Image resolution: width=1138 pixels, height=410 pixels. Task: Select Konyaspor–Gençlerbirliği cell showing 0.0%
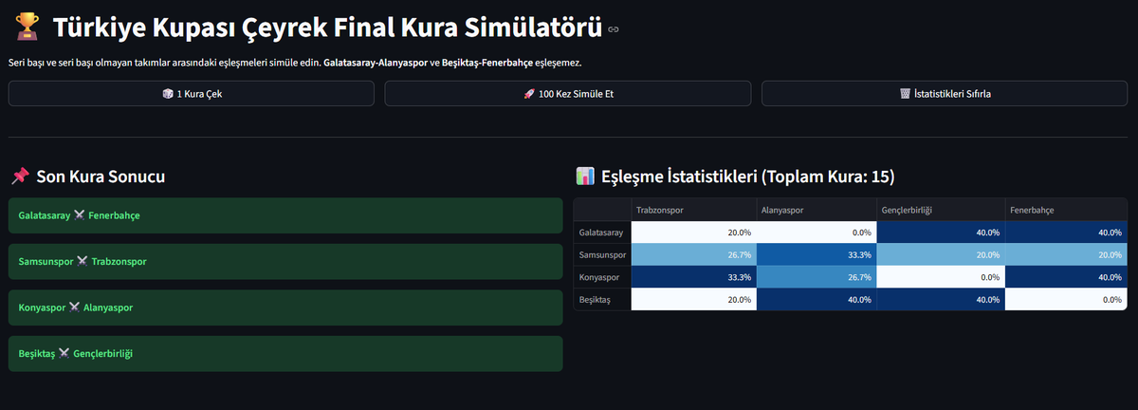(941, 277)
